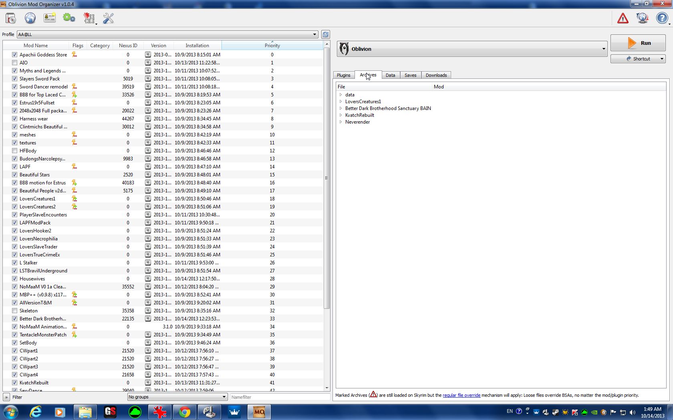The height and width of the screenshot is (420, 673).
Task: Expand the Filter panel arrow button
Action: (x=6, y=397)
